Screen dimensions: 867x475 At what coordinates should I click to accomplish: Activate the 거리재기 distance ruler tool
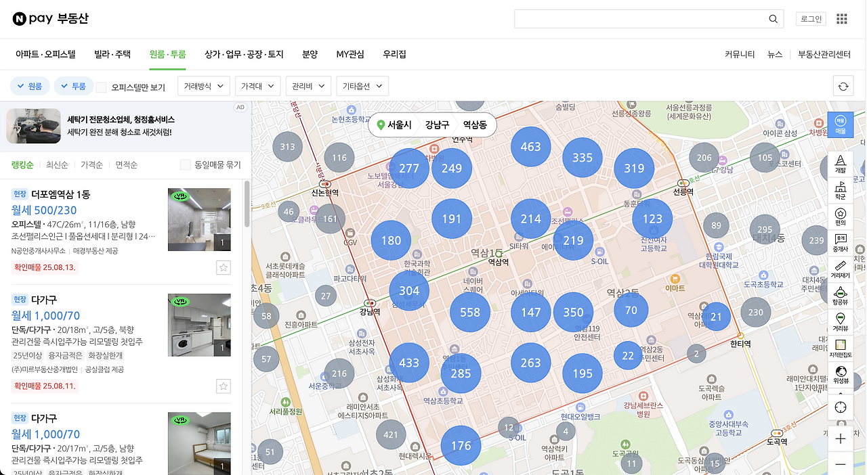click(x=841, y=270)
